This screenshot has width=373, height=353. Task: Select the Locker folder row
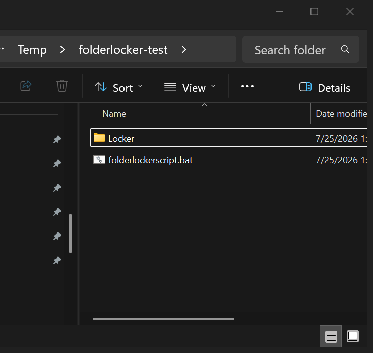229,137
